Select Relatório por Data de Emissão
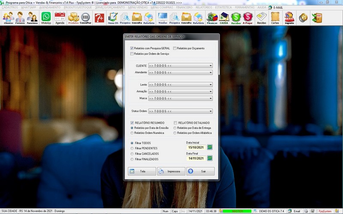 pos(132,128)
